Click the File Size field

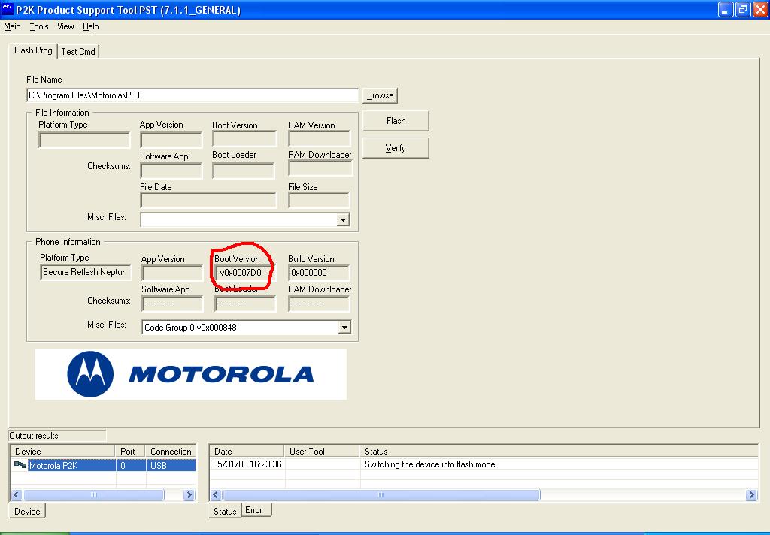click(x=319, y=201)
